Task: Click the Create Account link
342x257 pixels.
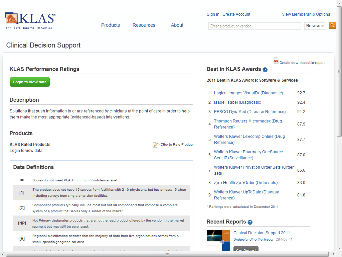Action: click(236, 14)
